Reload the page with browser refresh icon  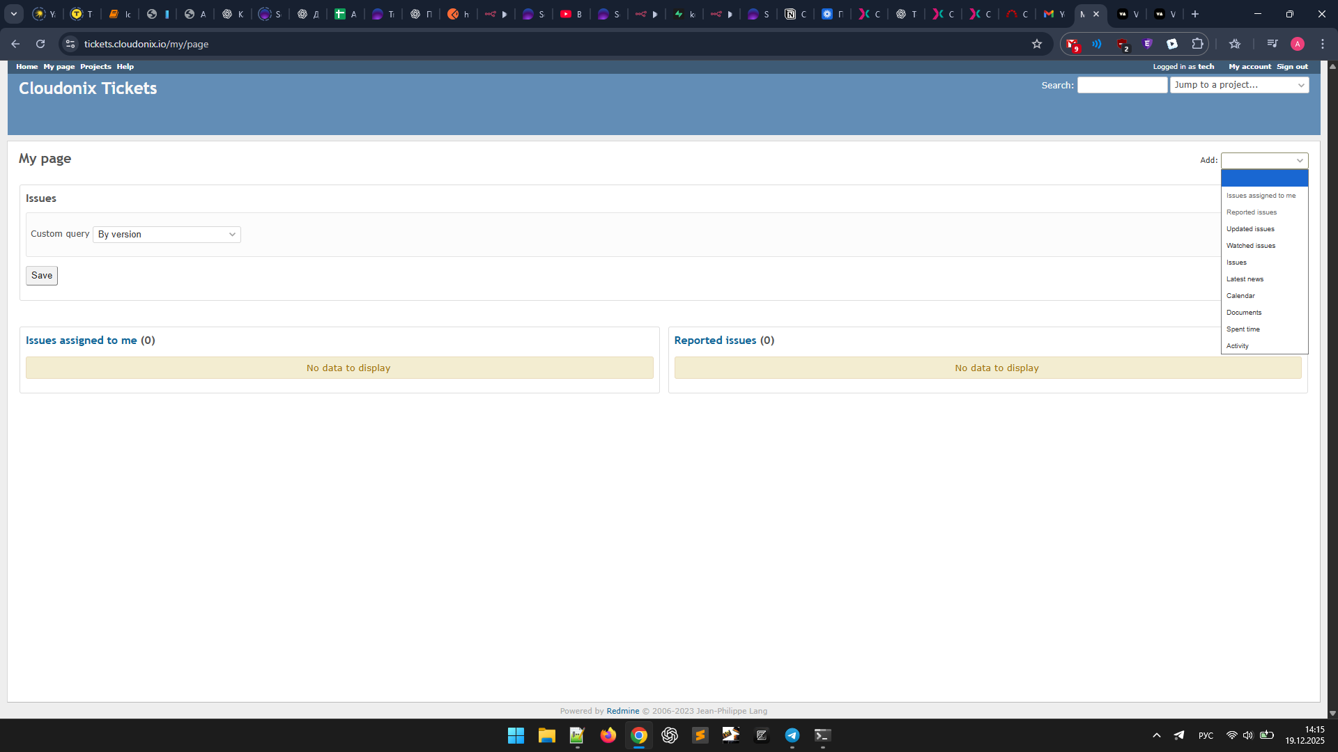[40, 44]
